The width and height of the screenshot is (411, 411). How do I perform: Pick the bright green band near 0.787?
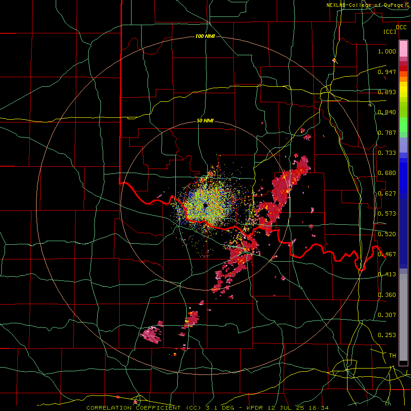click(x=403, y=125)
